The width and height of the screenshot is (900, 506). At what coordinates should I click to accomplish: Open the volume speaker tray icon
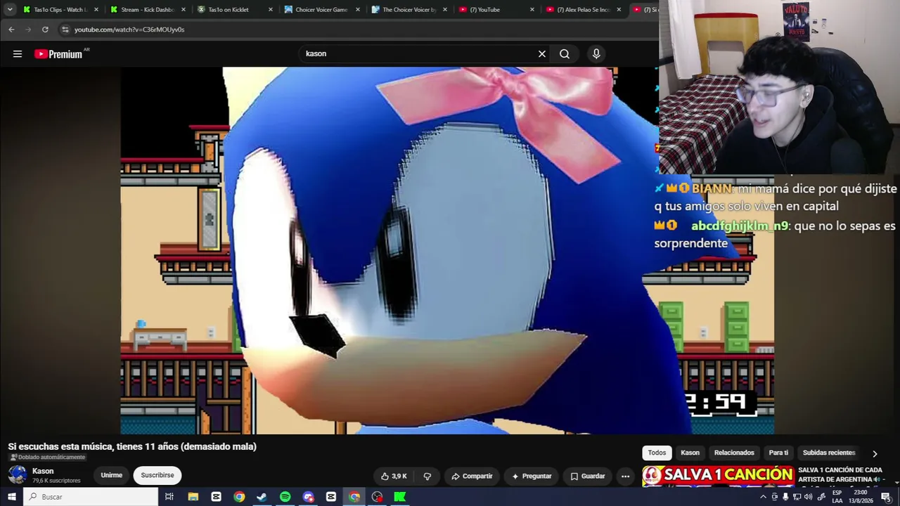[x=808, y=497]
